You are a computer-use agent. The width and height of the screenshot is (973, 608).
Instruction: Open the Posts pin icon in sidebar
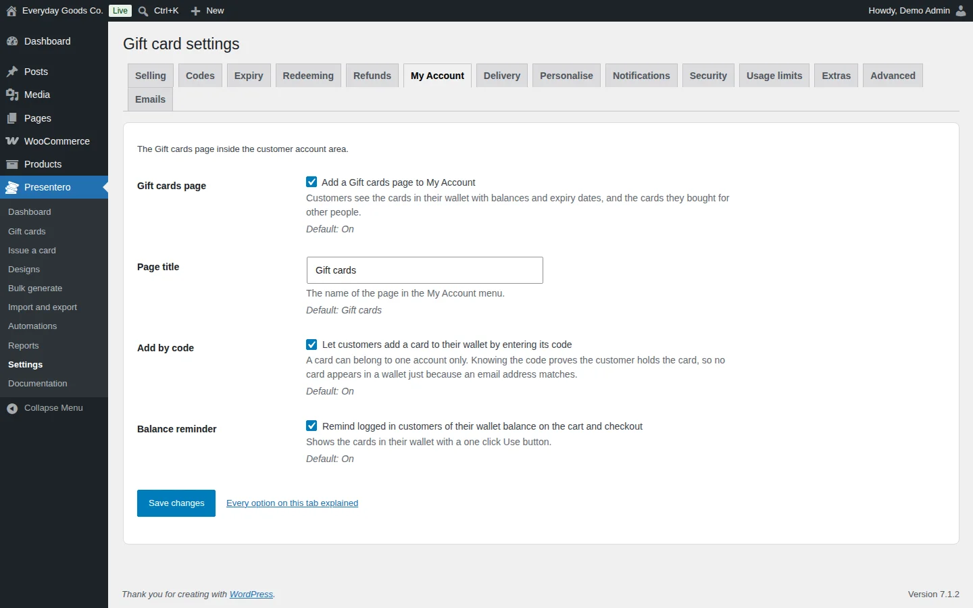(12, 72)
